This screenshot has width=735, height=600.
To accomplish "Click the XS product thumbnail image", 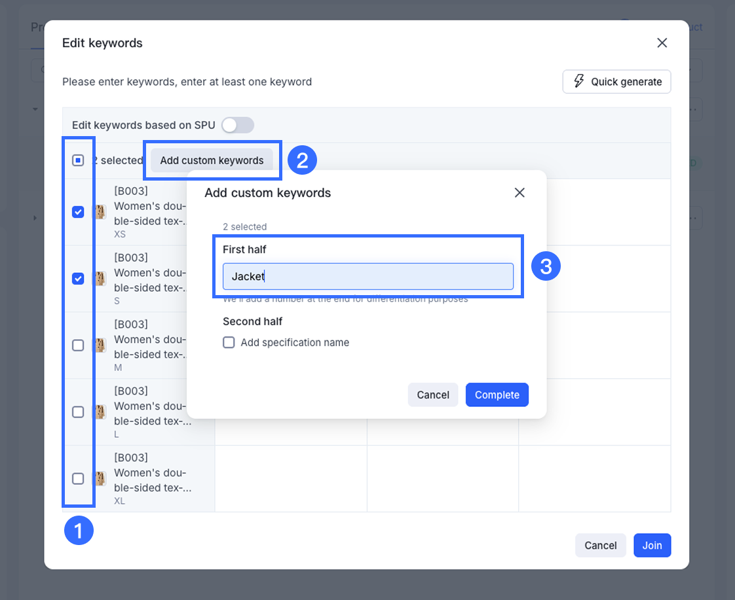I will click(100, 212).
